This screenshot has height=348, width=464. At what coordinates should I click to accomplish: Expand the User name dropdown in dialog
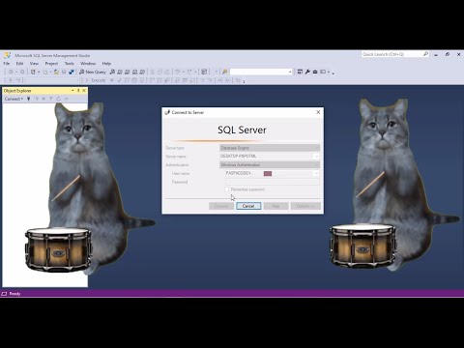click(316, 173)
